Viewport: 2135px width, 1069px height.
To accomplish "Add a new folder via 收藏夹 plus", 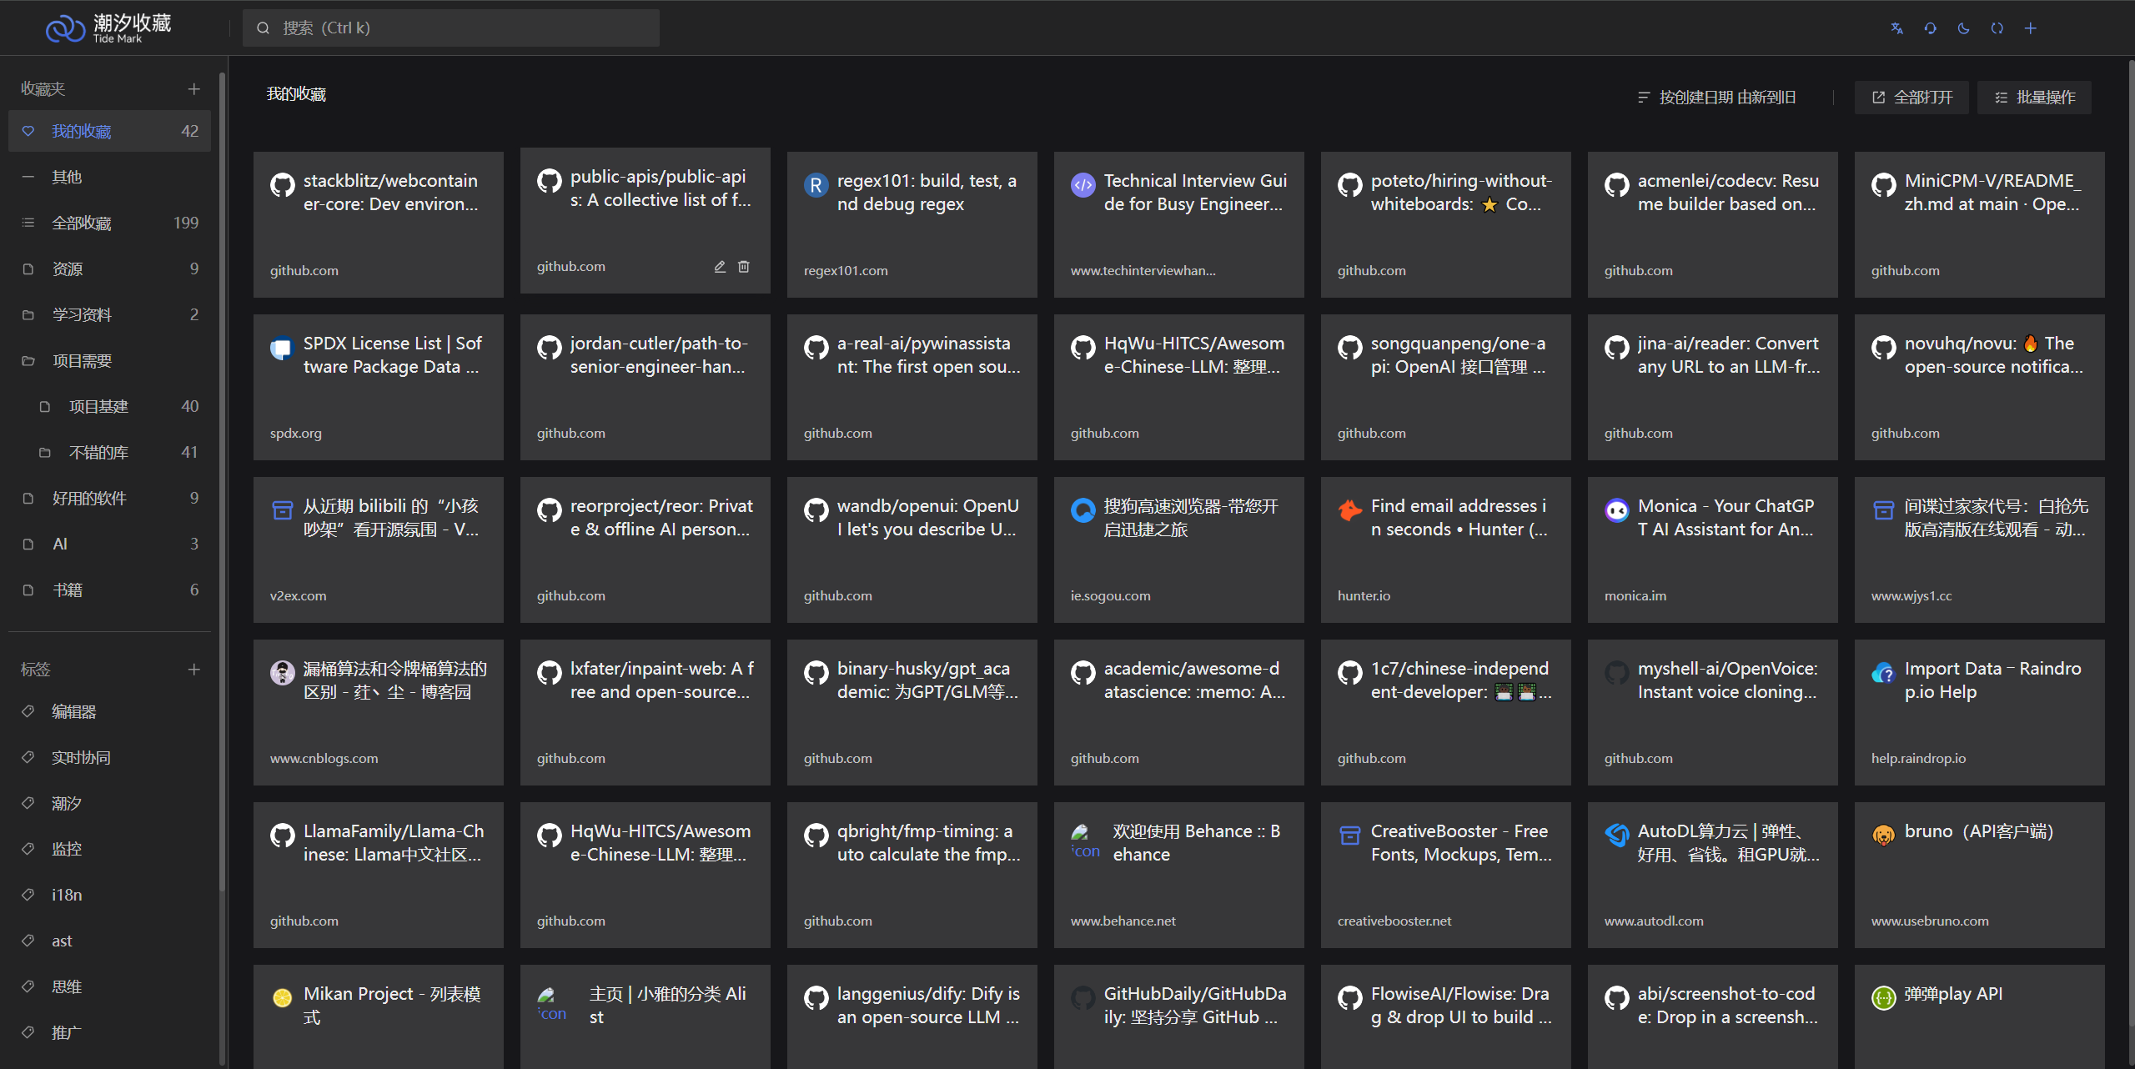I will click(x=193, y=89).
